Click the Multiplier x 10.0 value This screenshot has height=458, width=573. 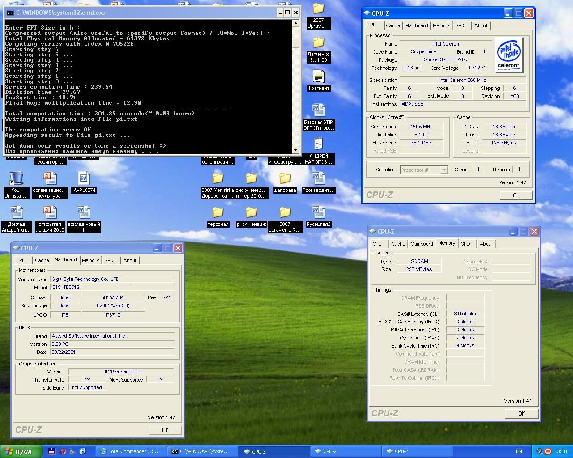click(421, 135)
